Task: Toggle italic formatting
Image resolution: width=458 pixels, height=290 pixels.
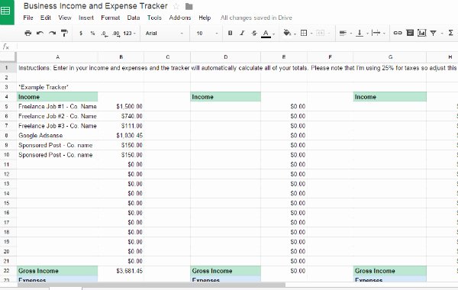Action: 242,33
